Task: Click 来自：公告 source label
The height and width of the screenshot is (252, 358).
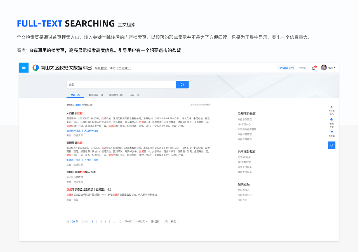Action: point(72,200)
